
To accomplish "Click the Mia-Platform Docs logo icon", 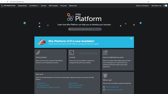I will click(2, 6).
